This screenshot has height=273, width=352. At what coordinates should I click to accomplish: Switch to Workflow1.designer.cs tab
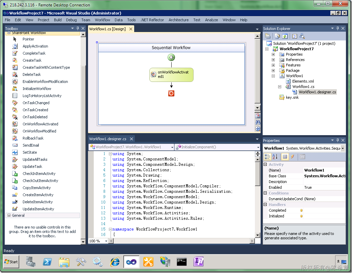[x=108, y=139]
